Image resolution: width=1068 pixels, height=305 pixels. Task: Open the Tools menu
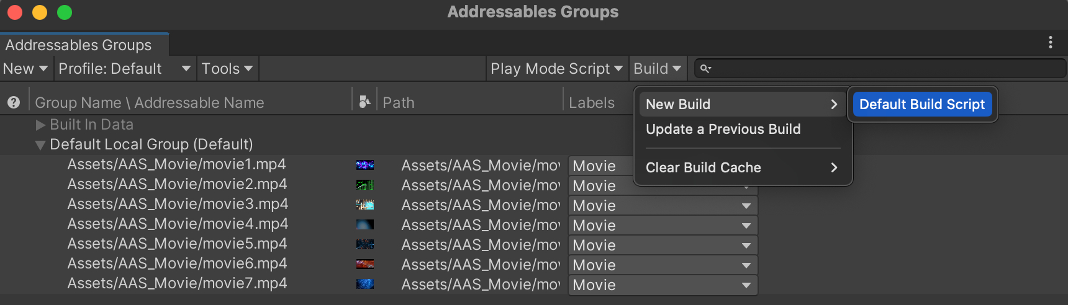coord(227,68)
